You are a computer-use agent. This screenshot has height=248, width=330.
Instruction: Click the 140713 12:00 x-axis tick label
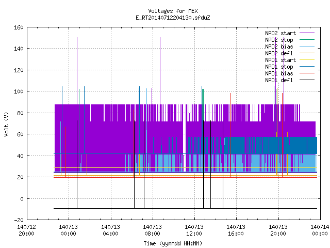coord(194,230)
